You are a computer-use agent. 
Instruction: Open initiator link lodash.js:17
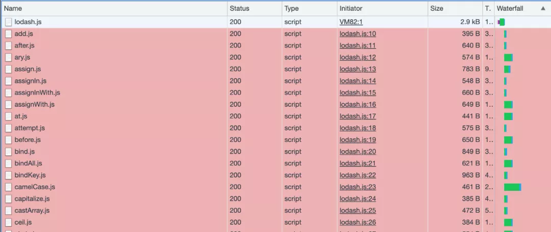pyautogui.click(x=358, y=117)
